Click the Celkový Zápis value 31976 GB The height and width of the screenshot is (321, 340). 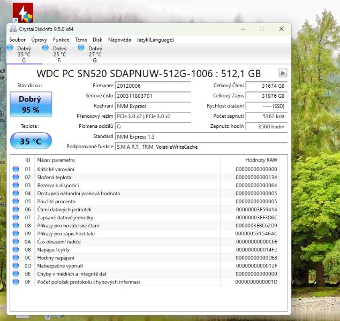(x=267, y=96)
